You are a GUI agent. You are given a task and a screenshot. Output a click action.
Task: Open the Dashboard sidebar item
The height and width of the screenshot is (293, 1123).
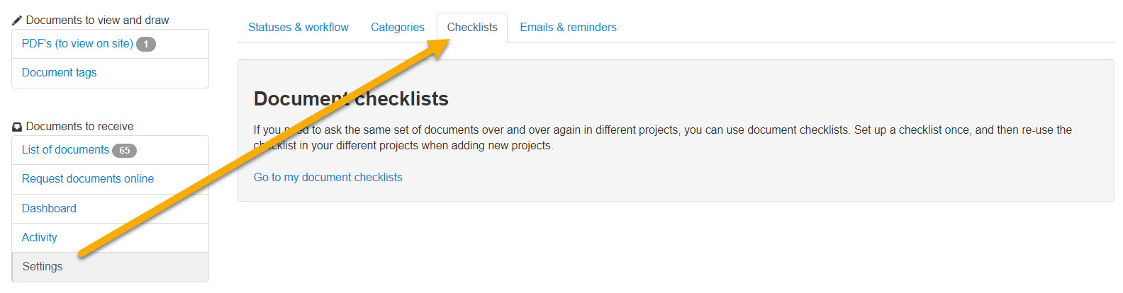coord(49,209)
